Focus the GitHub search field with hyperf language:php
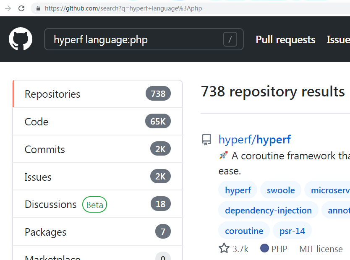The width and height of the screenshot is (350, 260). point(144,39)
